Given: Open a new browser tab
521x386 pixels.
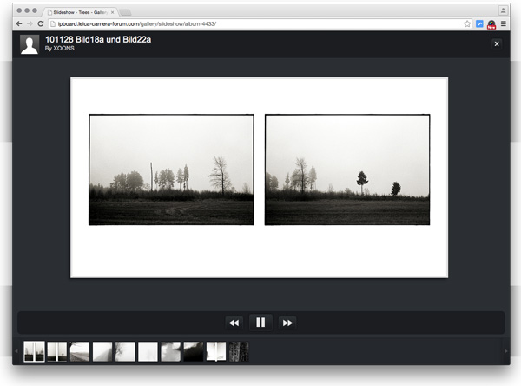Looking at the screenshot, I should coord(127,10).
